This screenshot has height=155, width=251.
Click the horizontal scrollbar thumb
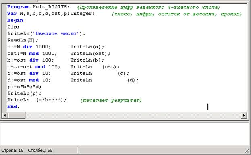pyautogui.click(x=17, y=115)
